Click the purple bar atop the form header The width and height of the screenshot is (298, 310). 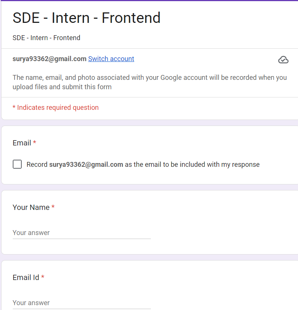click(150, 1)
